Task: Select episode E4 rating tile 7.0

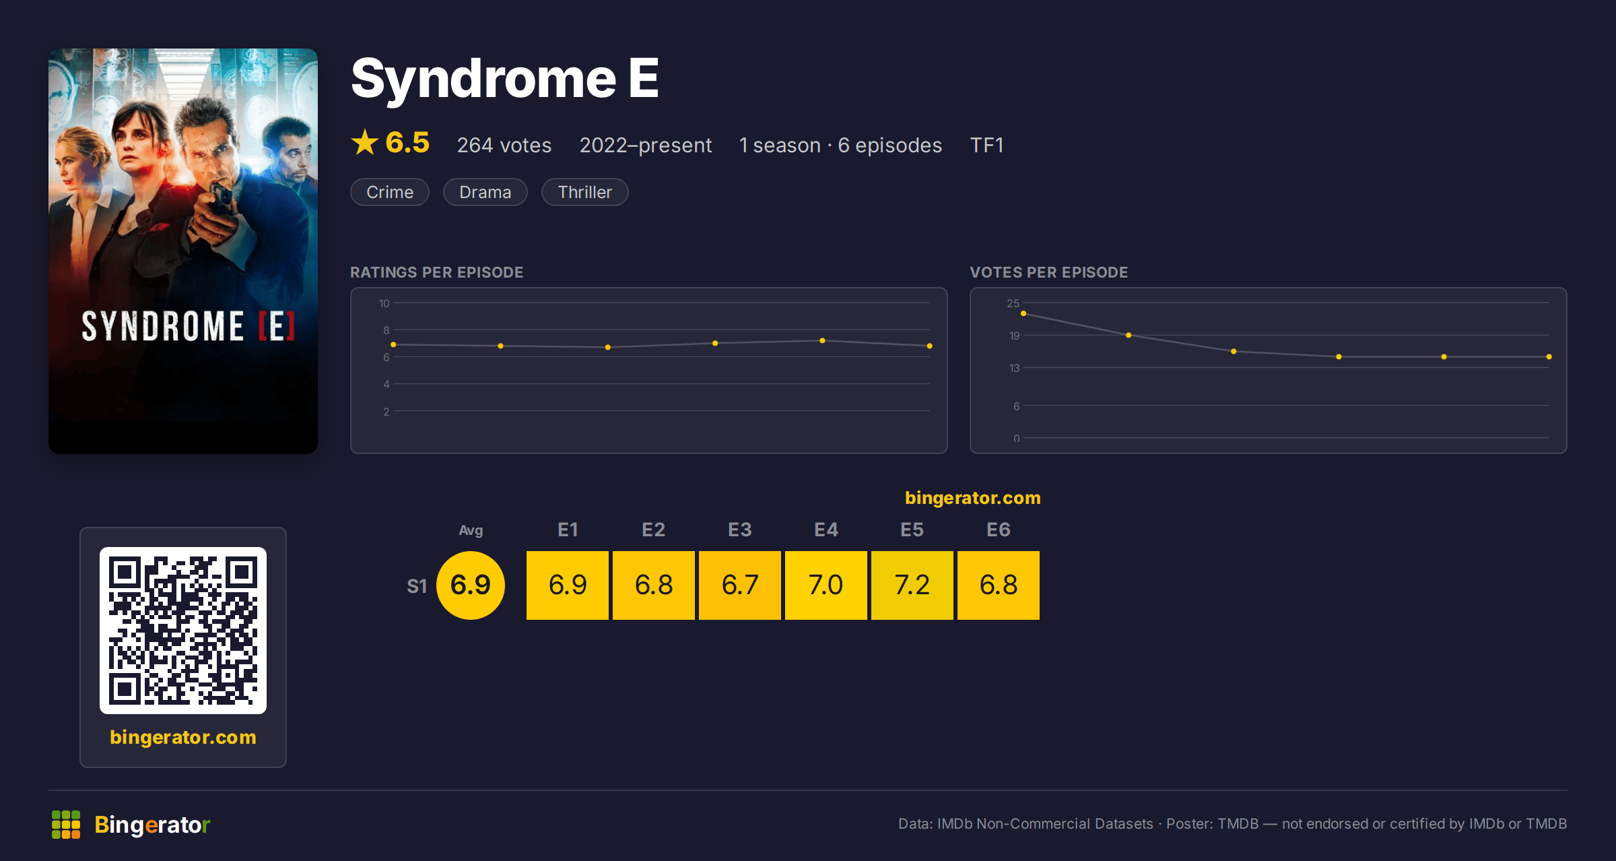Action: pos(826,585)
